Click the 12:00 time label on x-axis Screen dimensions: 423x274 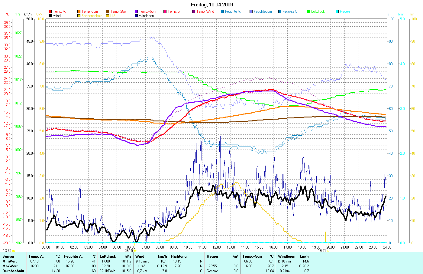pos(216,247)
